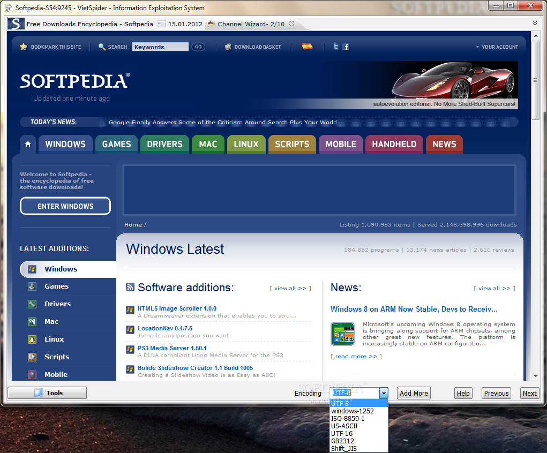Open the WINDOWS category tab
This screenshot has height=453, width=547.
(x=65, y=144)
